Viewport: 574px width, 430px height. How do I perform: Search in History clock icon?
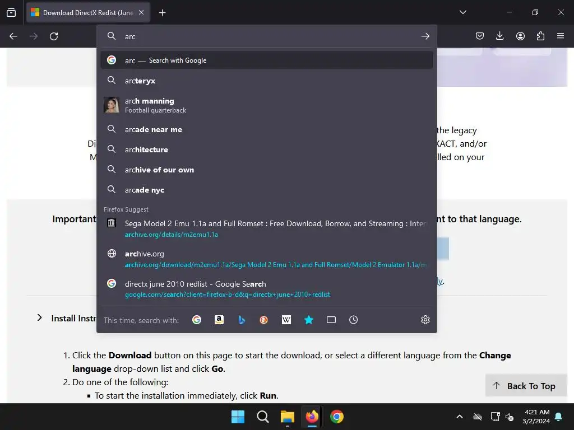point(353,320)
